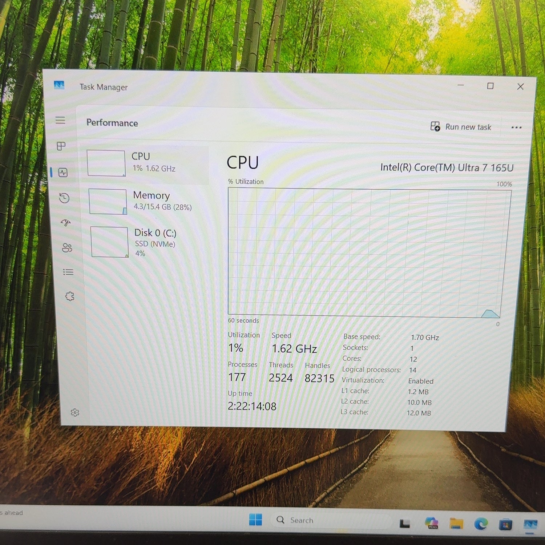Click the 1.62 GHz speed value
Screen dimensions: 545x545
point(294,349)
